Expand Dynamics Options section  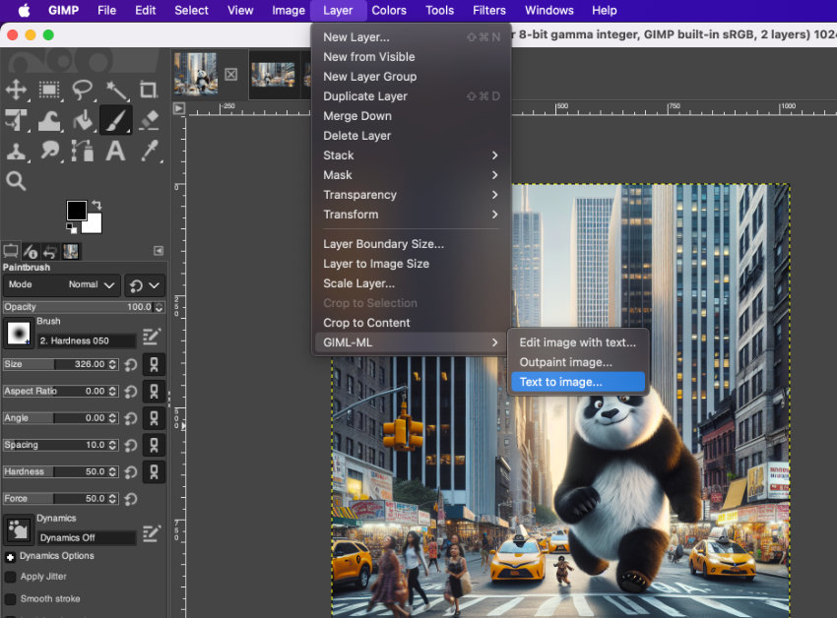pos(10,557)
